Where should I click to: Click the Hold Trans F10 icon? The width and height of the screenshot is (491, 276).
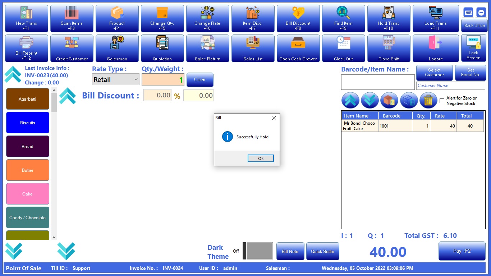[x=388, y=18]
